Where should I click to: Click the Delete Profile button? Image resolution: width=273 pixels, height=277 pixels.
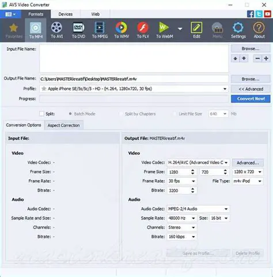click(248, 253)
